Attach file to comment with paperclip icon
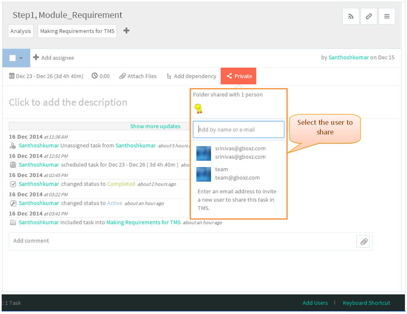The image size is (407, 314). [363, 241]
